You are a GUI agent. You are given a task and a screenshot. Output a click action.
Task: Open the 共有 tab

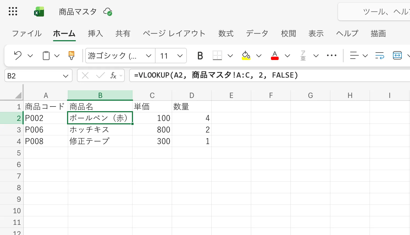coord(123,34)
